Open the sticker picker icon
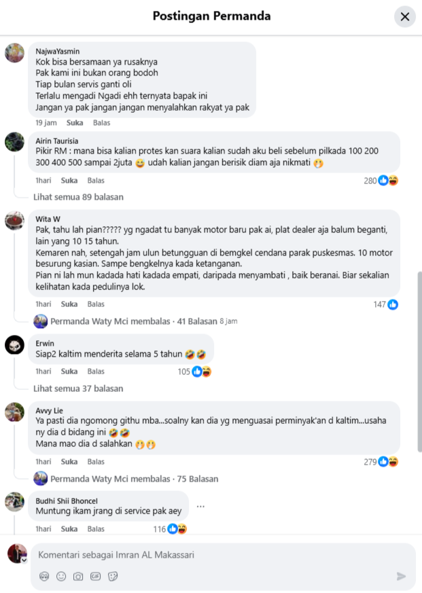 (113, 577)
